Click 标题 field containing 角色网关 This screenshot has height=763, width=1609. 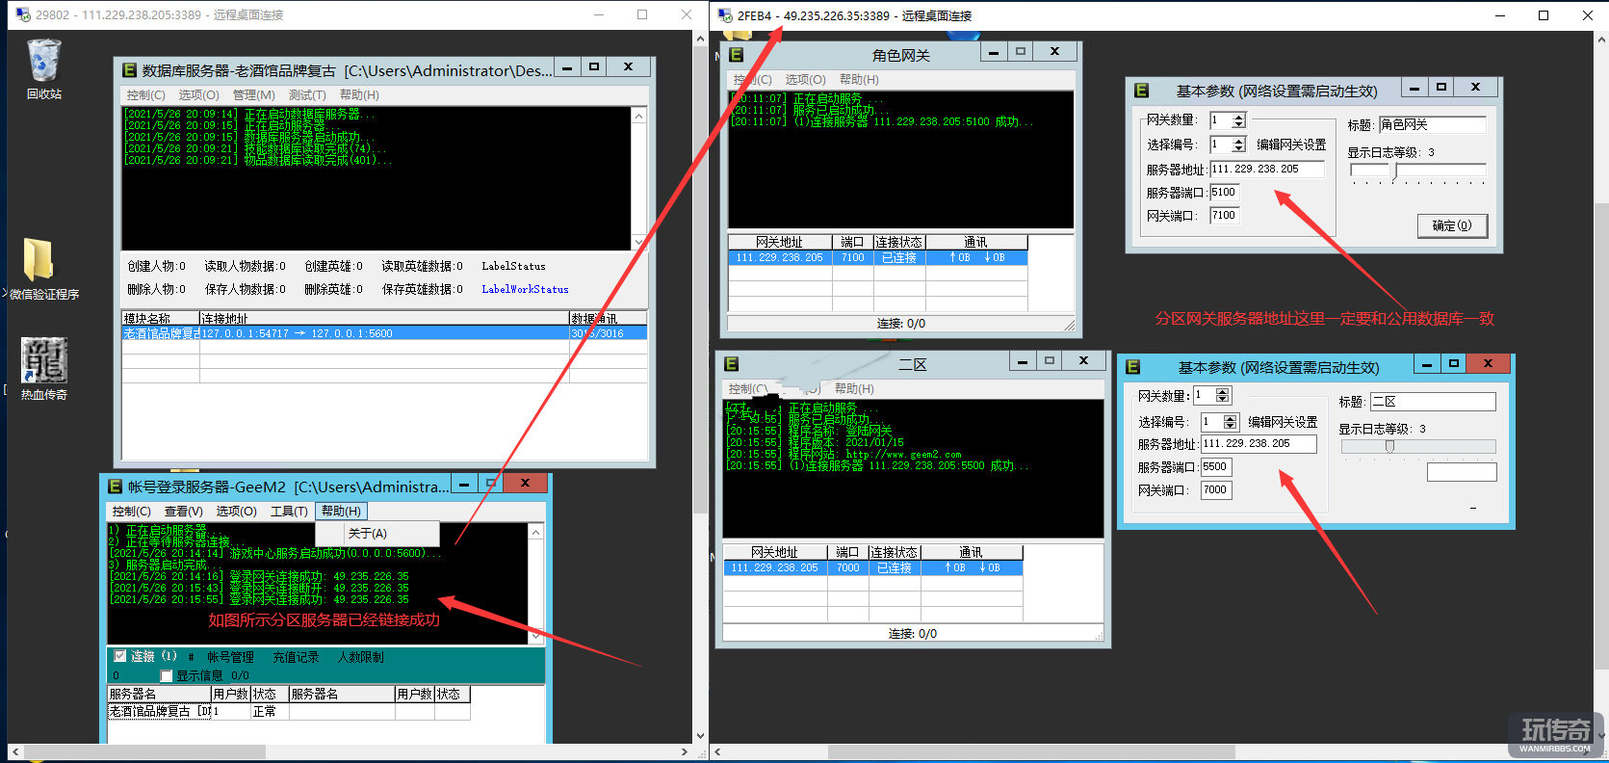click(x=1433, y=124)
